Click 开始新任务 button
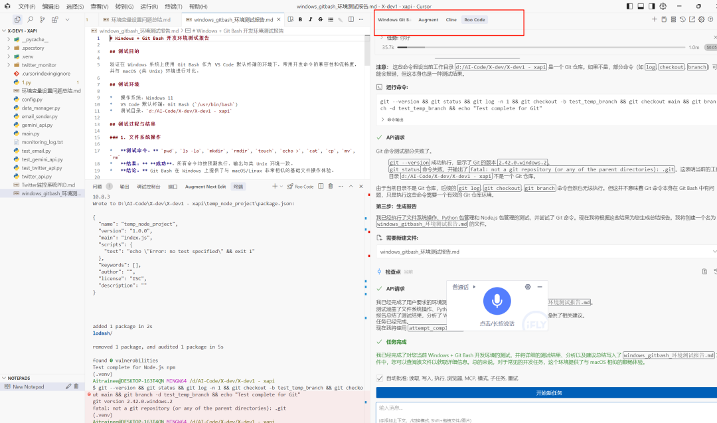The image size is (717, 423). tap(546, 393)
